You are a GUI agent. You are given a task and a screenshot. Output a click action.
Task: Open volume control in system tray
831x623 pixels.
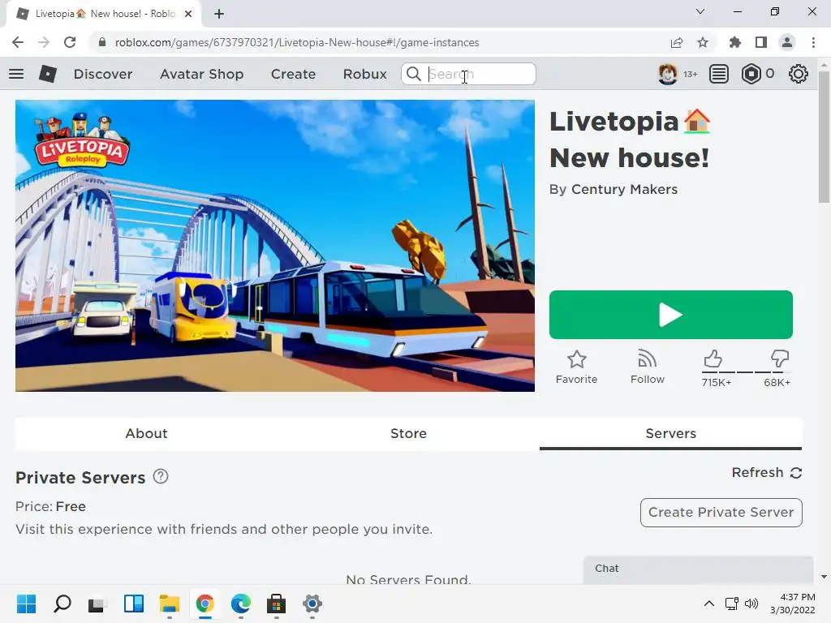point(751,604)
